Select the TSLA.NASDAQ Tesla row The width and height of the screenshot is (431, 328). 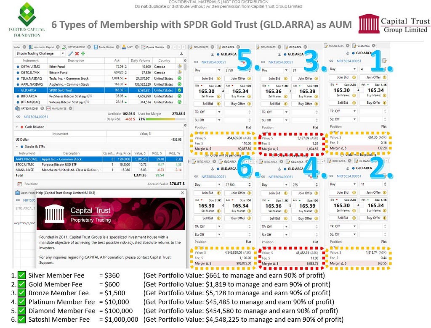coord(98,79)
